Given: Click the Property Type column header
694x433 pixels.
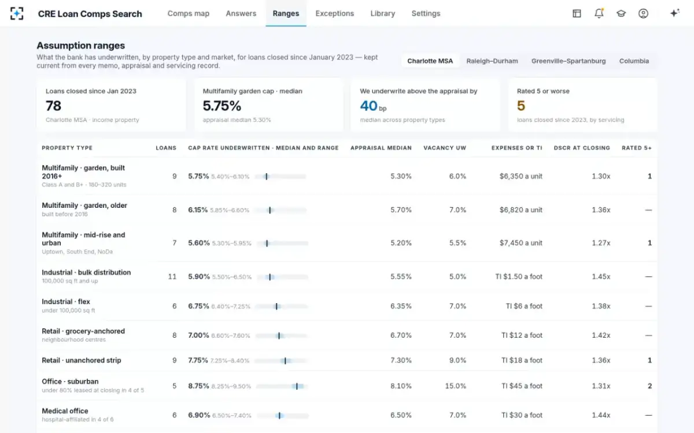Looking at the screenshot, I should click(67, 148).
